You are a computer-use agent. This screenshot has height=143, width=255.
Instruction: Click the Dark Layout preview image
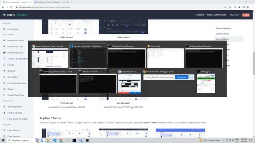tap(124, 27)
